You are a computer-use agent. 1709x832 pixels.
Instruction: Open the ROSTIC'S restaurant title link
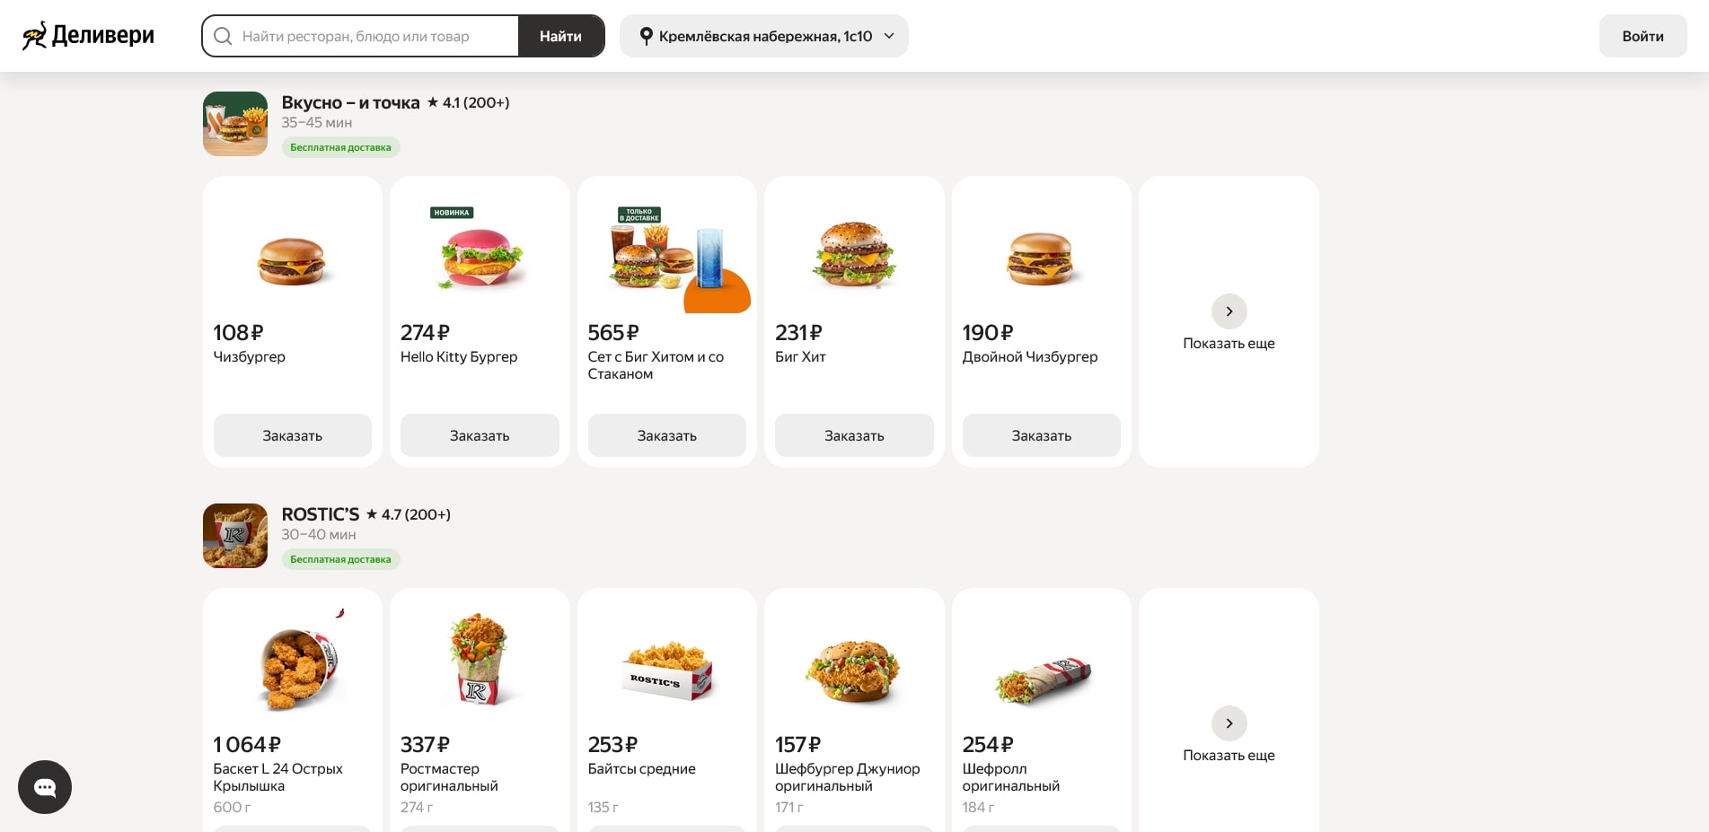pos(321,514)
